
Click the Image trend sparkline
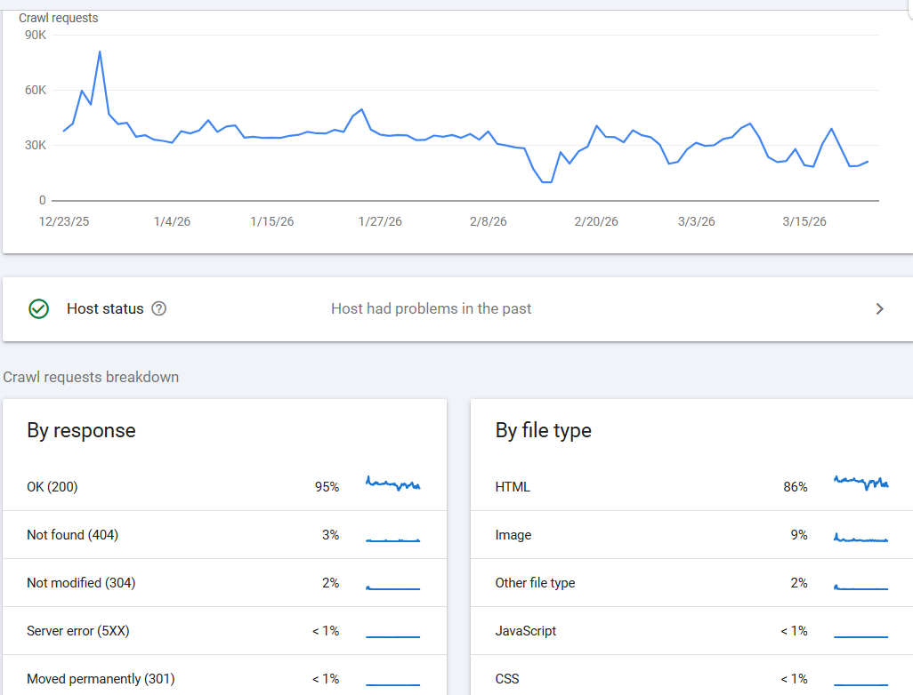[860, 539]
